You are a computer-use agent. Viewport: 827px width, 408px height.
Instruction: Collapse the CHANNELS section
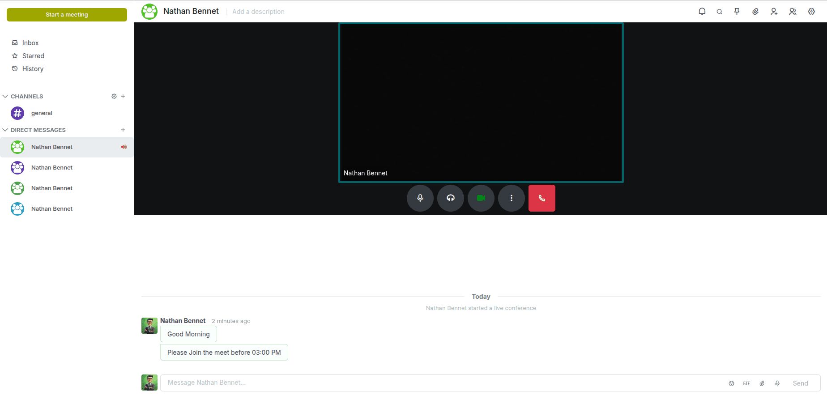pos(5,96)
